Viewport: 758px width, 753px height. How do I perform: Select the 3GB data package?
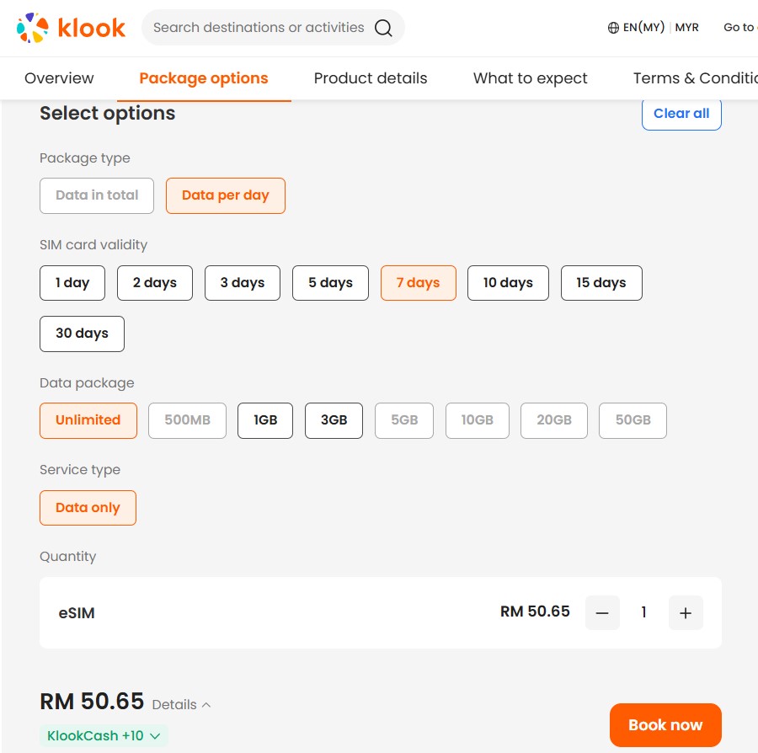(x=334, y=420)
